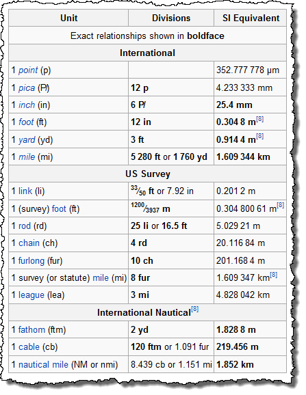Viewport: 306px width, 395px height.
Task: Follow the inch link
Action: point(27,105)
